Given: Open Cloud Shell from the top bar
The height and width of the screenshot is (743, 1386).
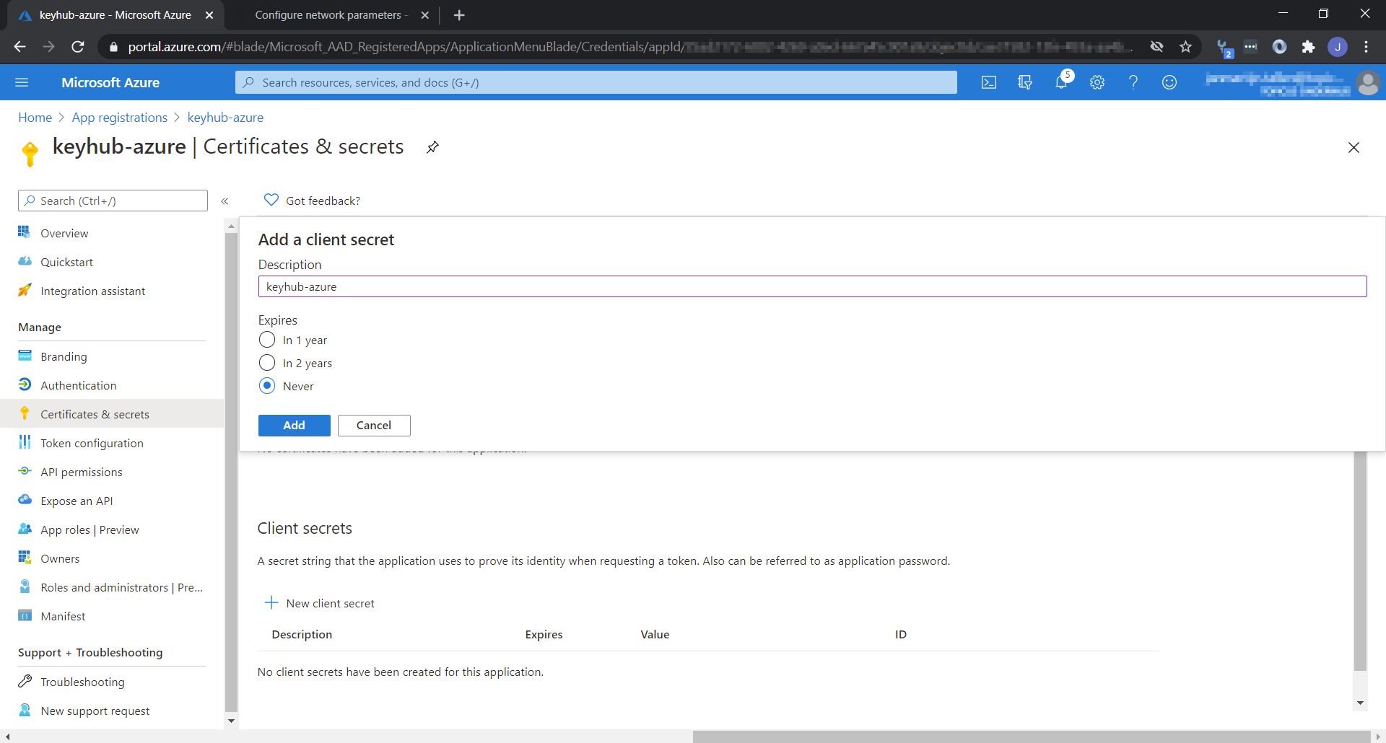Looking at the screenshot, I should 989,82.
